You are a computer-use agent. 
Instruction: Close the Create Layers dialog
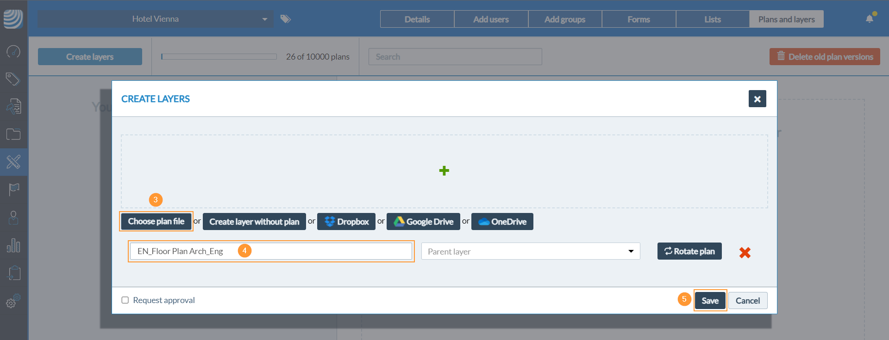pos(757,99)
